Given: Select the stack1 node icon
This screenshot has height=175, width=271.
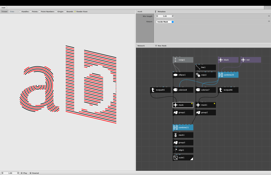Looking at the screenshot, I should click(x=175, y=135).
